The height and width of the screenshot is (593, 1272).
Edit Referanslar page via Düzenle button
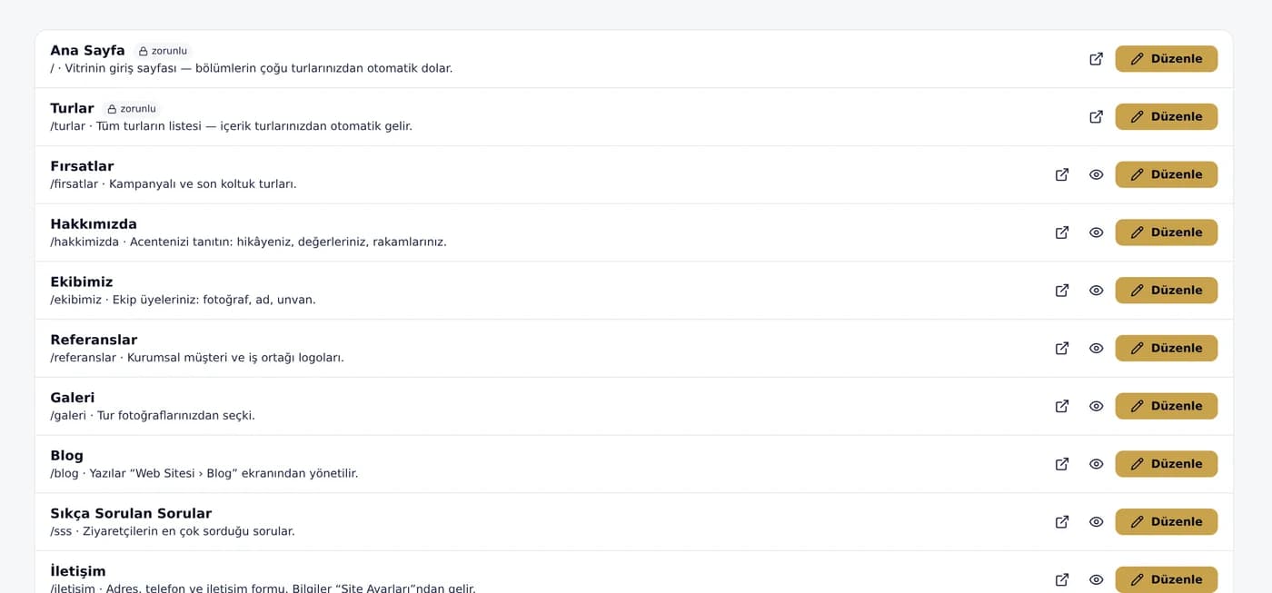click(1166, 349)
